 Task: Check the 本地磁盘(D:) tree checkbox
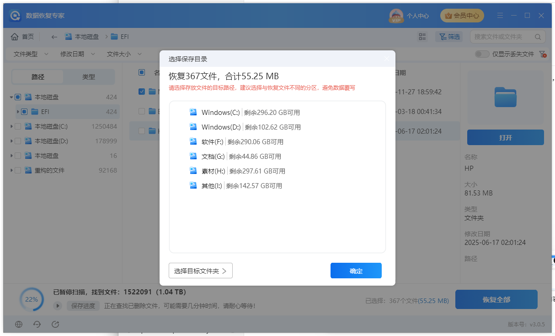coord(18,141)
